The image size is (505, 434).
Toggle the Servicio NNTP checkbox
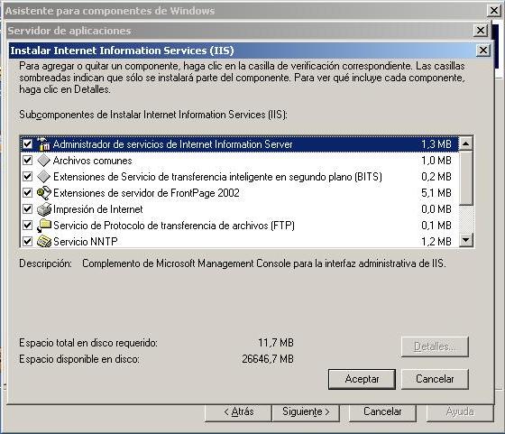(28, 241)
